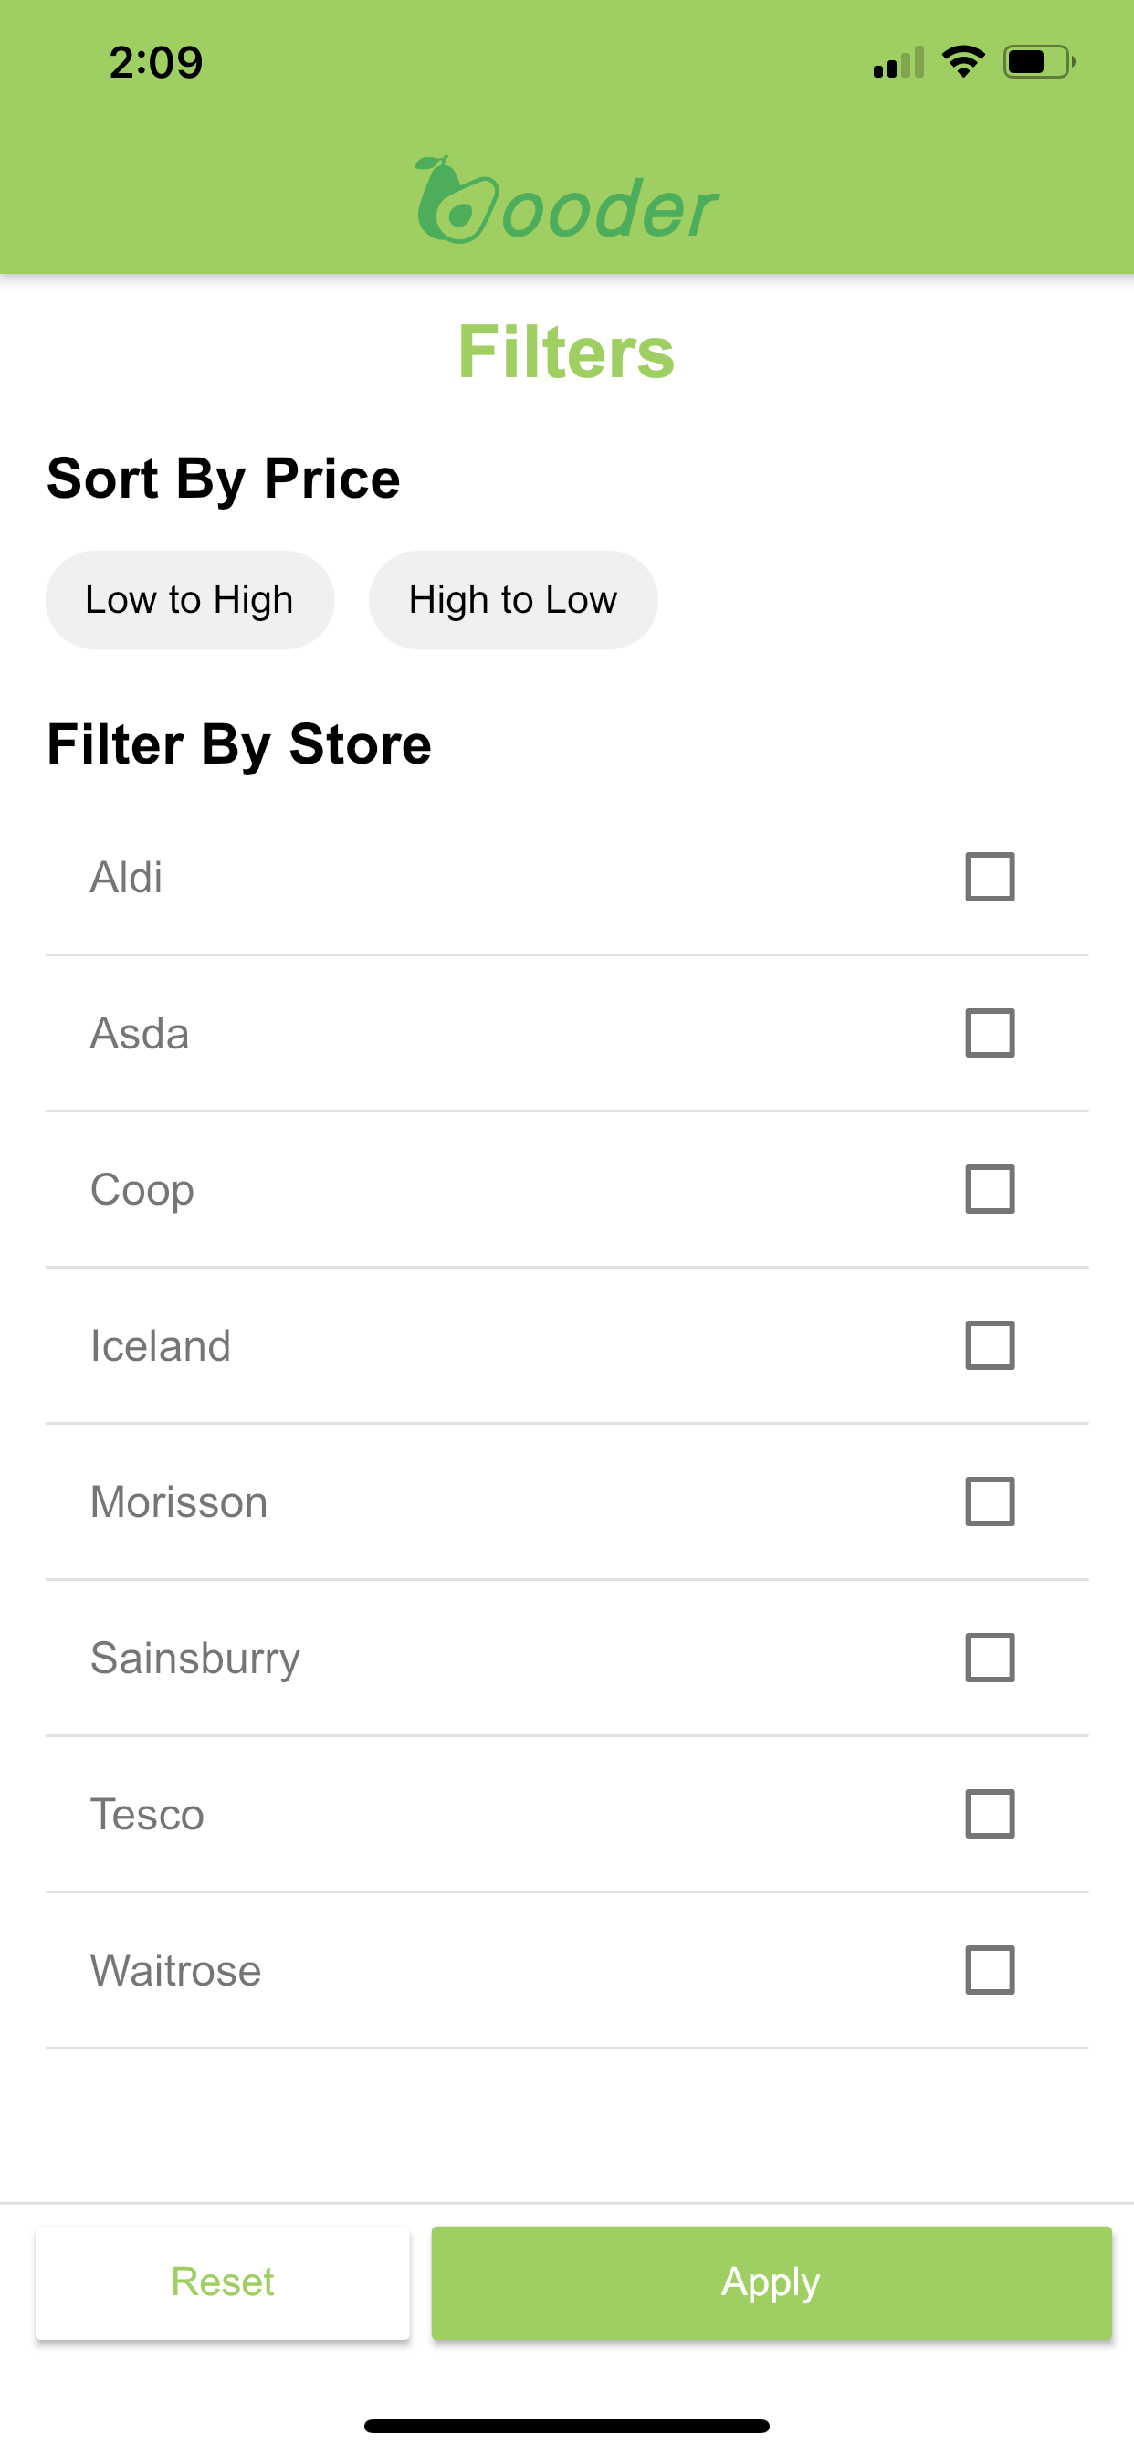Tap the cellular signal bars icon
This screenshot has height=2455, width=1134.
(x=898, y=62)
